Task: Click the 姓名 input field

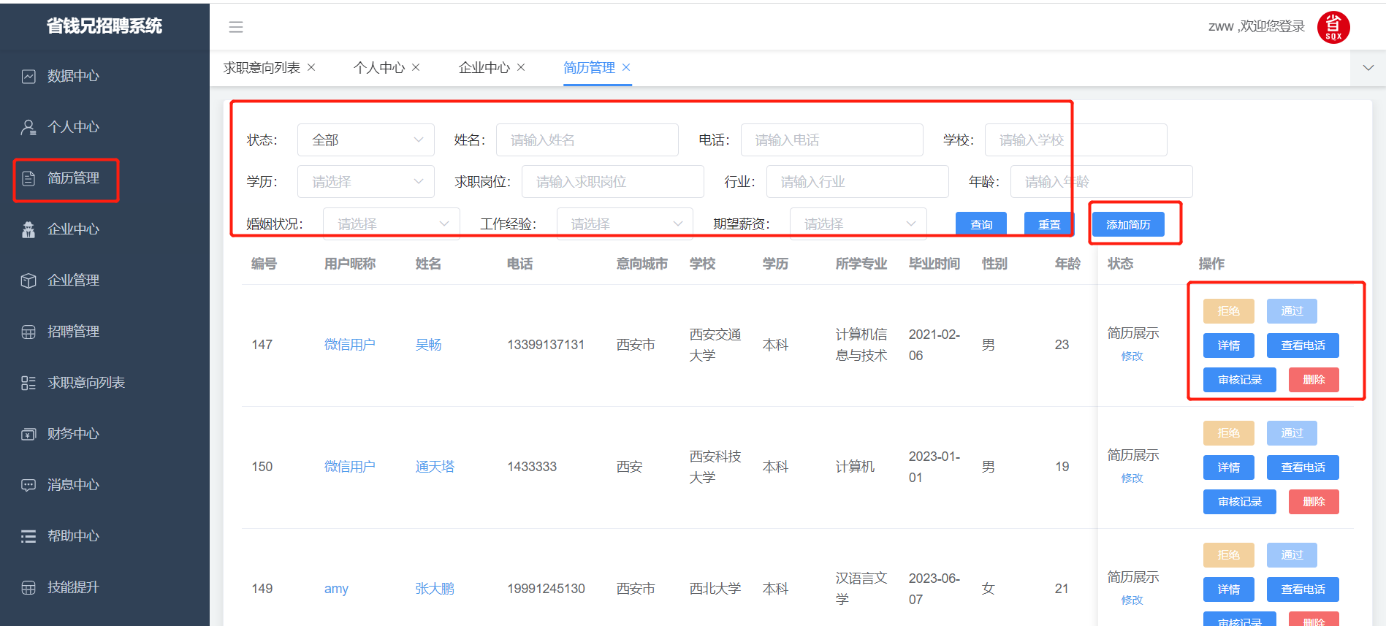Action: point(587,140)
